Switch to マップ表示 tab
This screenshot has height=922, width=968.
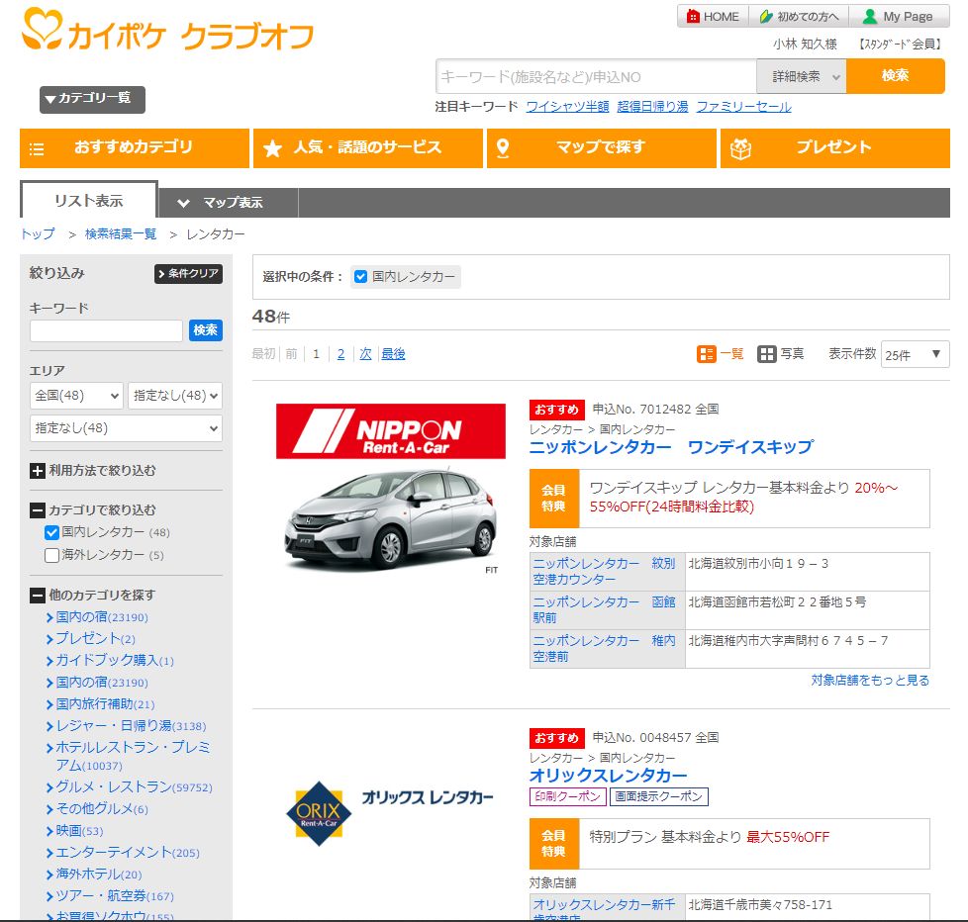coord(229,203)
